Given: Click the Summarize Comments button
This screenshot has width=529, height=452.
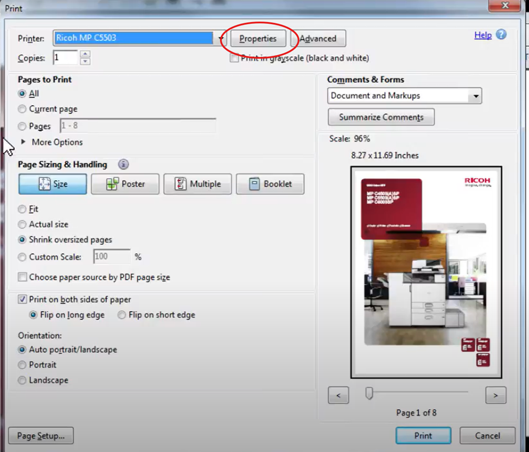Looking at the screenshot, I should click(x=381, y=117).
